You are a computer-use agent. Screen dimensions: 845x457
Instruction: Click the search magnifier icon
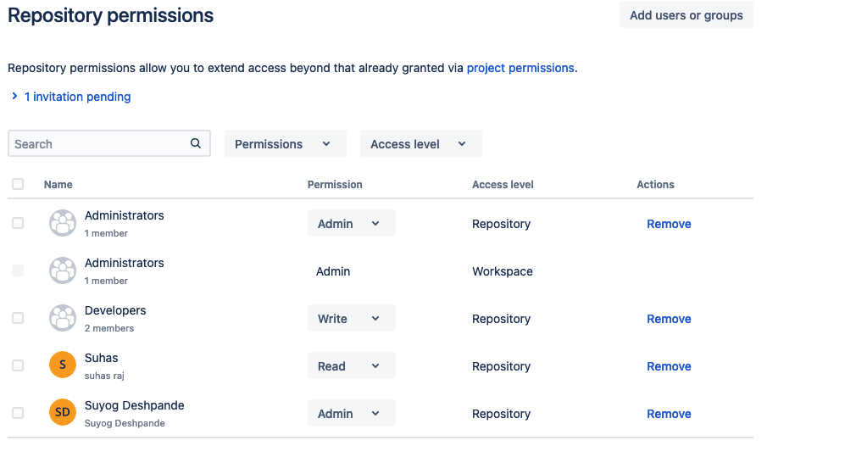(196, 143)
